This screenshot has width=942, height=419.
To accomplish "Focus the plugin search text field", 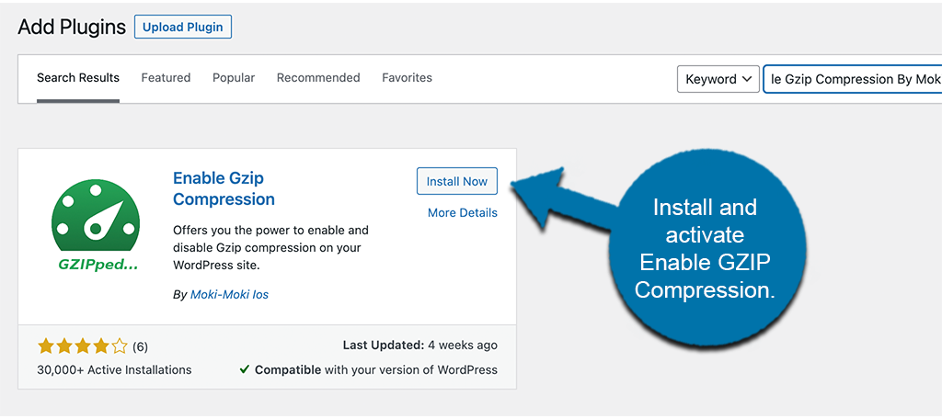I will coord(853,79).
